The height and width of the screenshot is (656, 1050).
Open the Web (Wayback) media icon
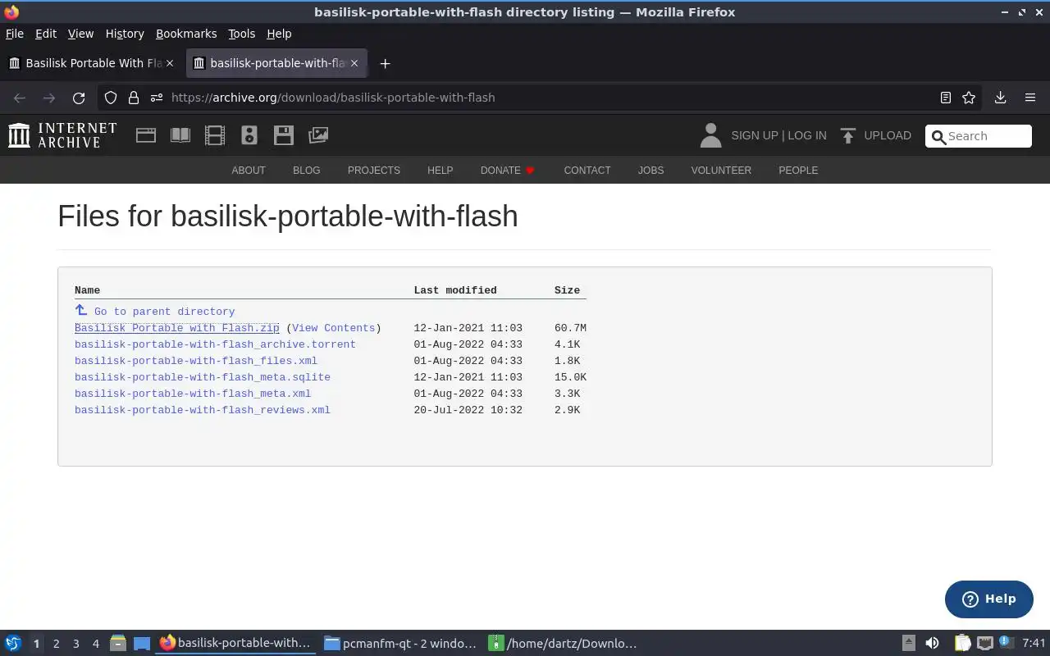coord(146,135)
